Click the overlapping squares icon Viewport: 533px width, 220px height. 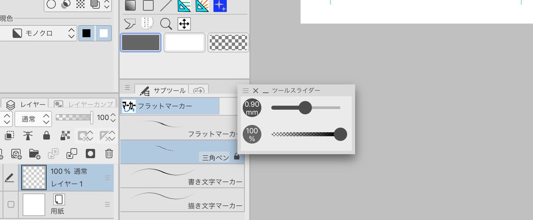(95, 4)
